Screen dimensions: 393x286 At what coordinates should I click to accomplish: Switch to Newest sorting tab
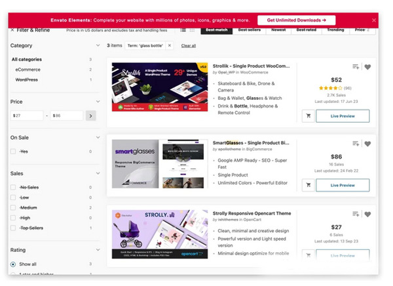click(278, 30)
